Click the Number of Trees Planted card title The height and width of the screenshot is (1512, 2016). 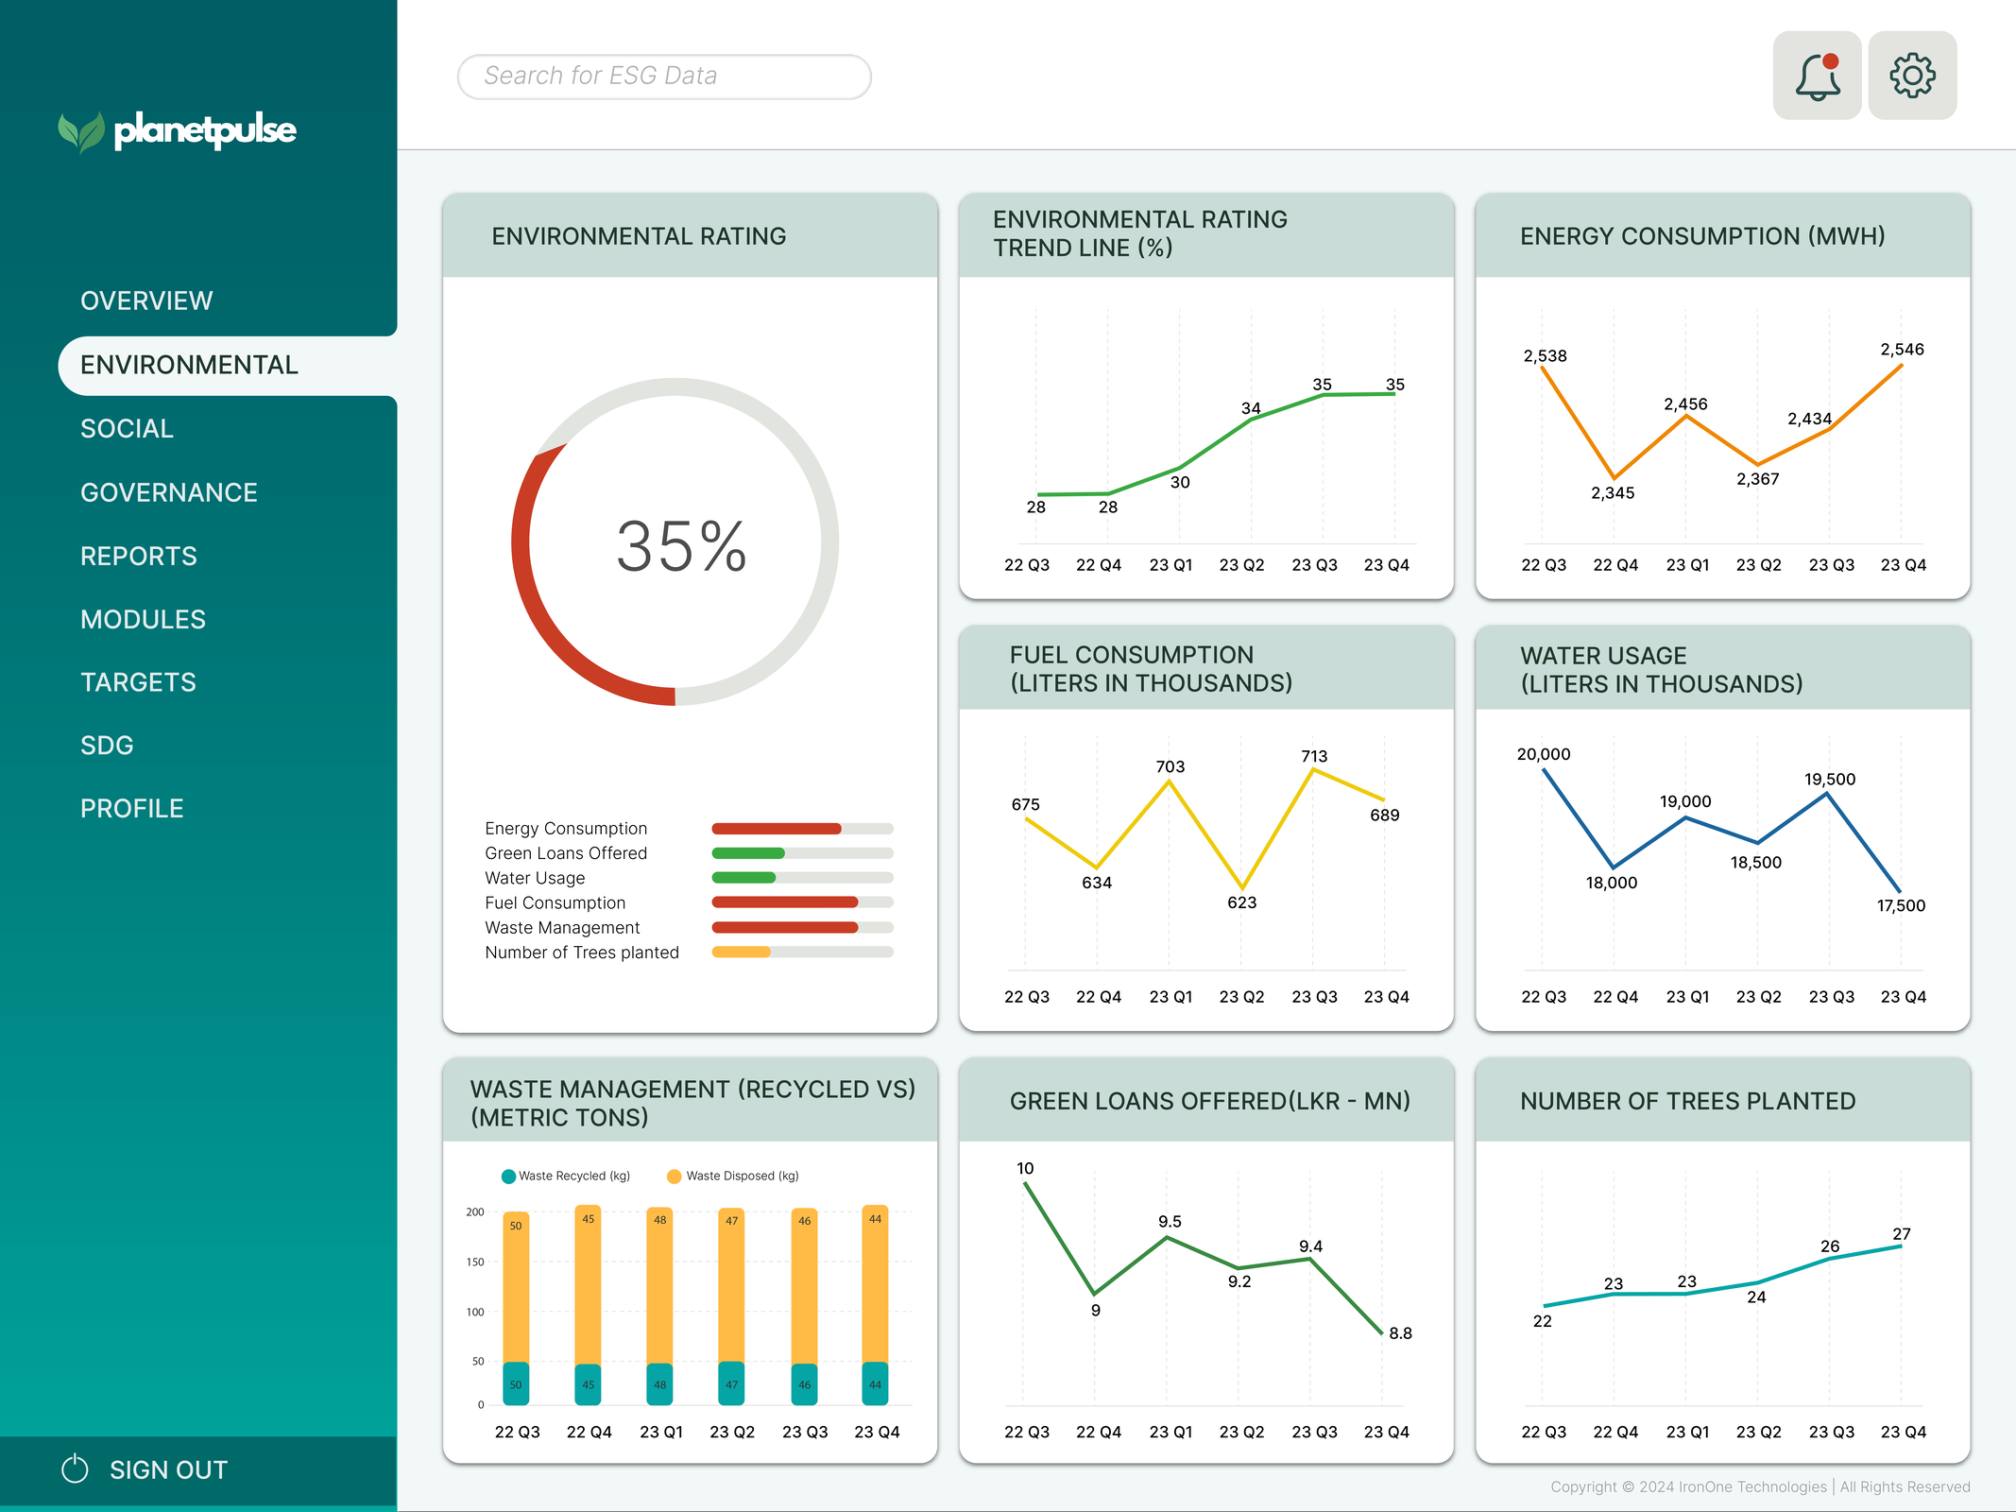(1687, 1101)
